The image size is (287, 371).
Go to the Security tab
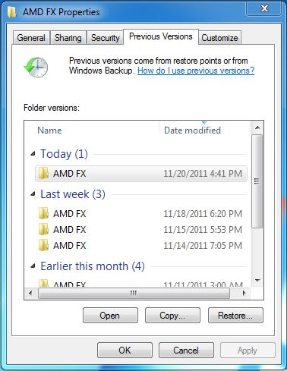105,38
